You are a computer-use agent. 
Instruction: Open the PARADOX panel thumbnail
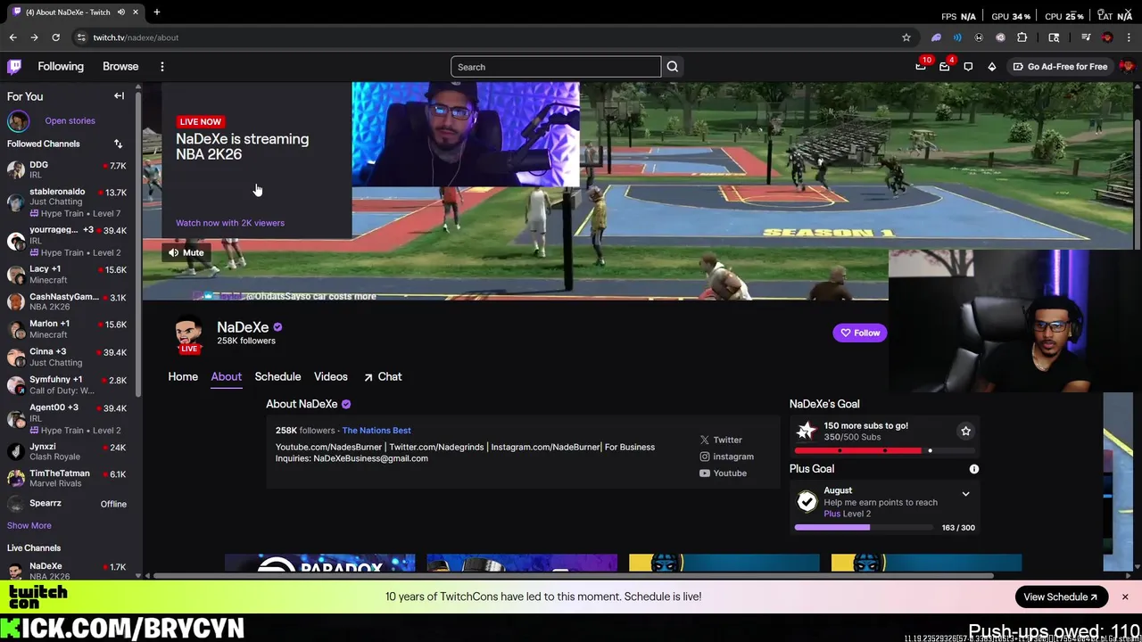(319, 564)
